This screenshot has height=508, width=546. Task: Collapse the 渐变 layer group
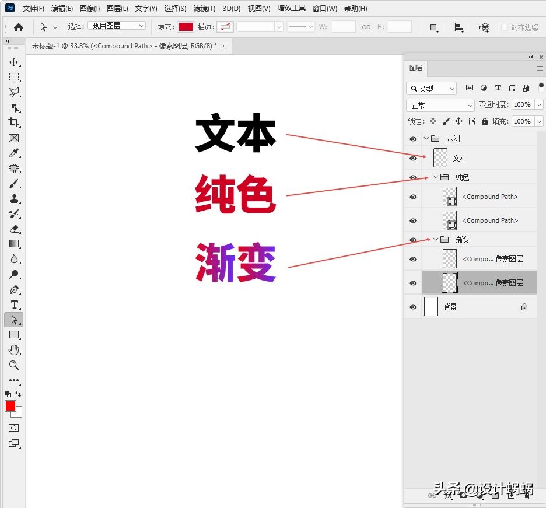click(x=434, y=239)
